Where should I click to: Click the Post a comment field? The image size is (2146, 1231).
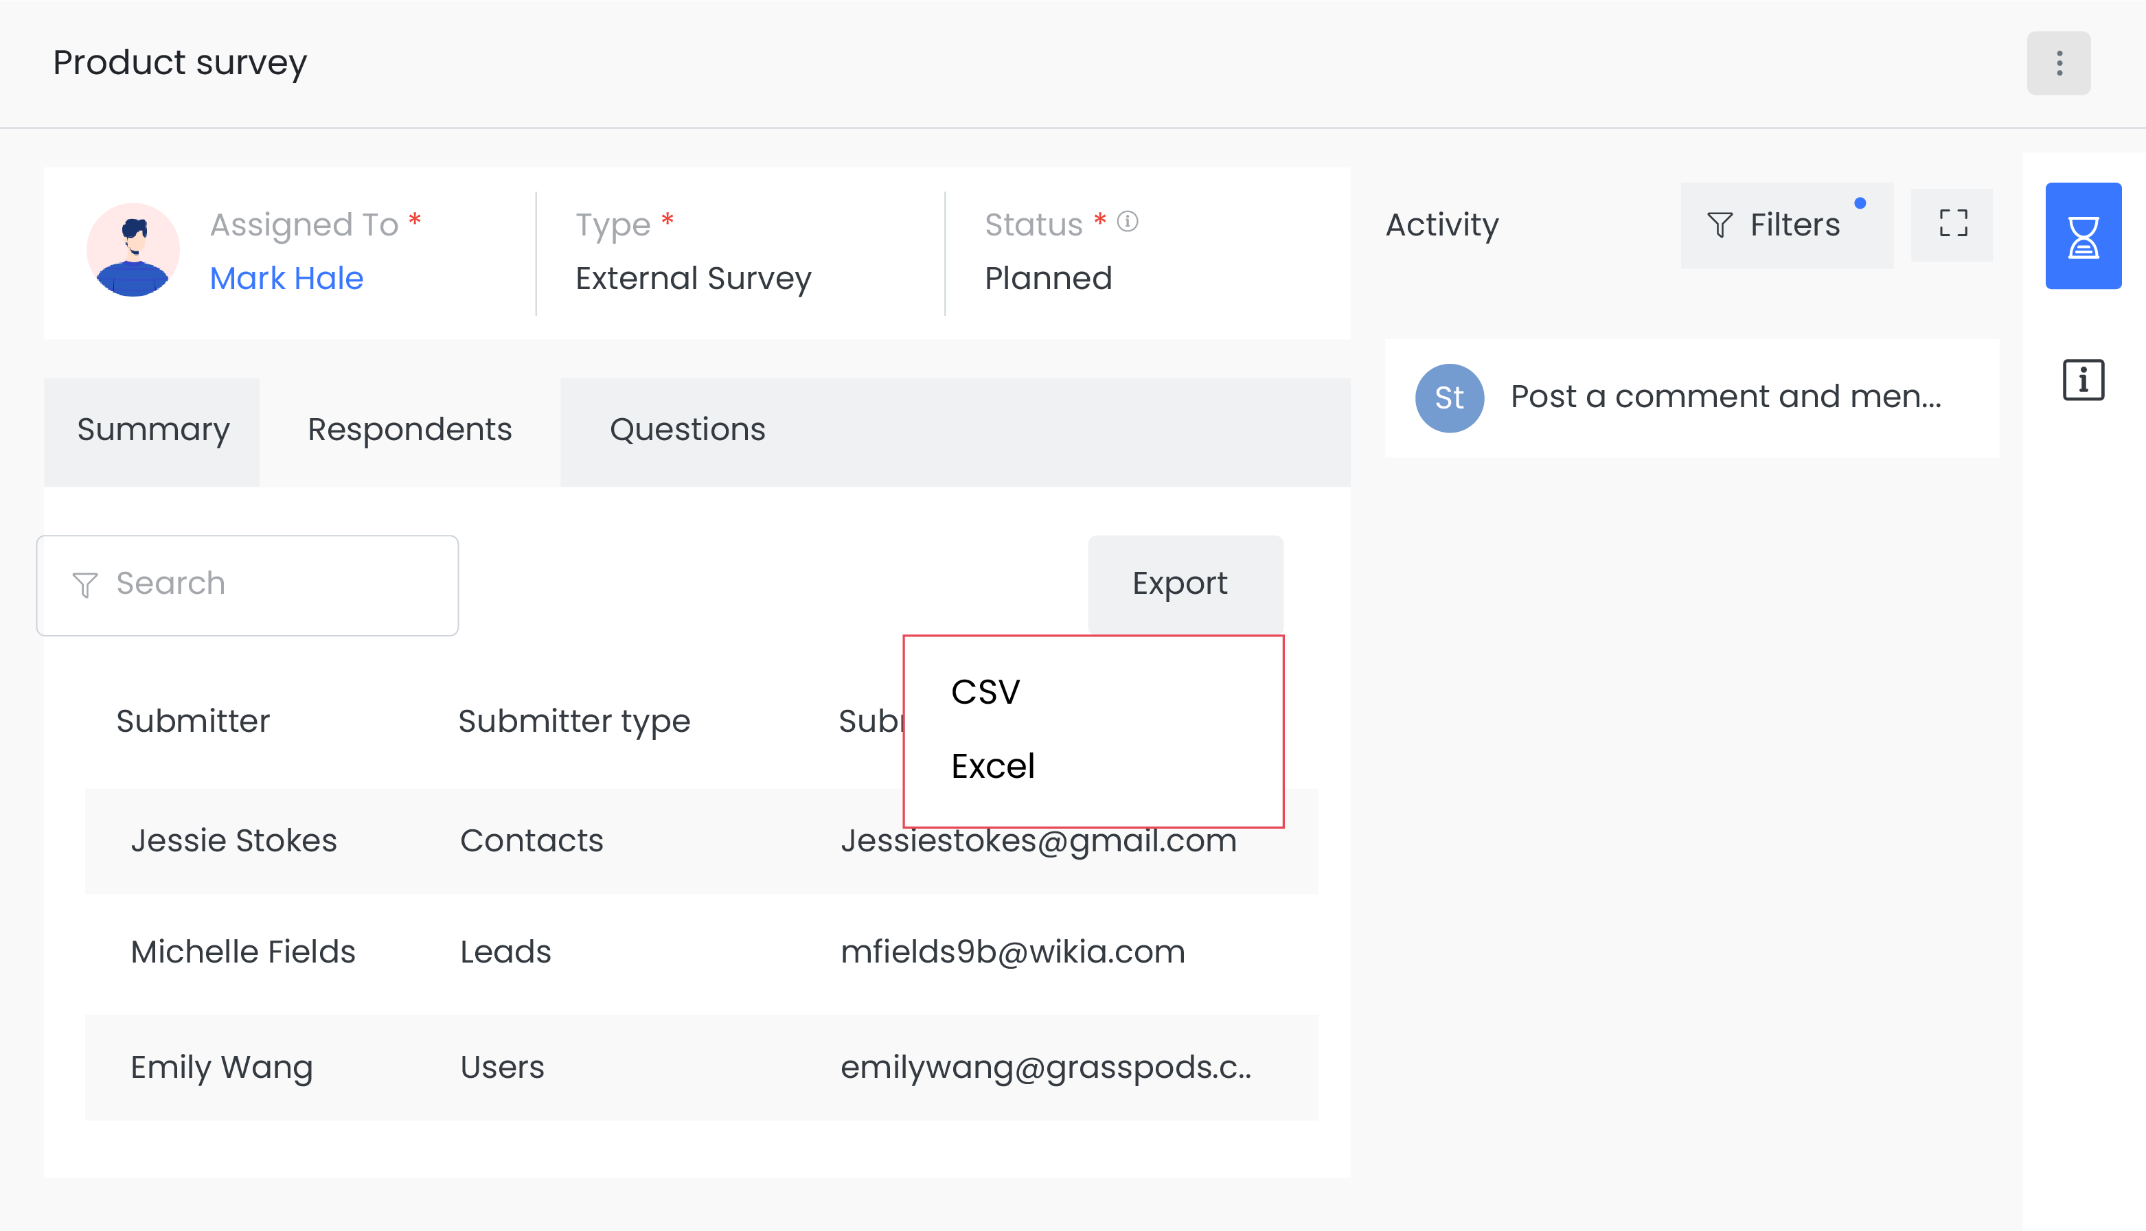[x=1725, y=398]
